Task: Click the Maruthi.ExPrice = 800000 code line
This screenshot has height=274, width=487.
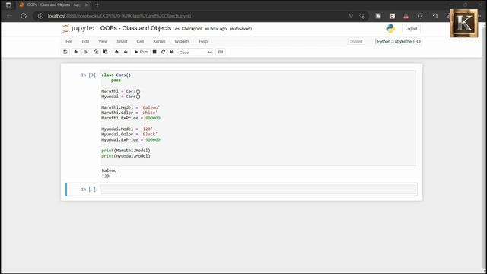Action: (x=131, y=118)
